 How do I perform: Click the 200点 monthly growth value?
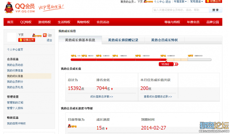[146, 88]
